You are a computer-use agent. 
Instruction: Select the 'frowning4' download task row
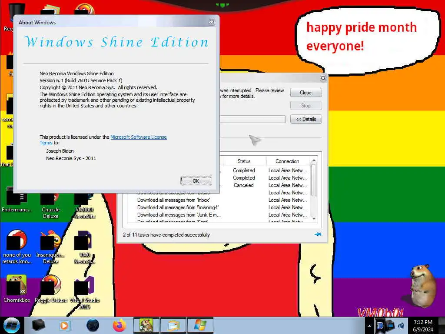tap(178, 207)
